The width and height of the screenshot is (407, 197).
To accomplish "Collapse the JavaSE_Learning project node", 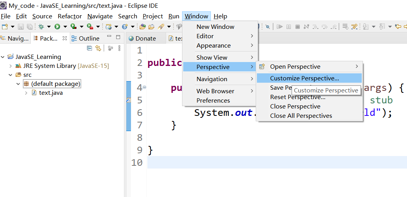I will [x=3, y=57].
